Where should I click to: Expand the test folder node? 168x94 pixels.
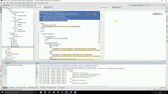[6, 49]
